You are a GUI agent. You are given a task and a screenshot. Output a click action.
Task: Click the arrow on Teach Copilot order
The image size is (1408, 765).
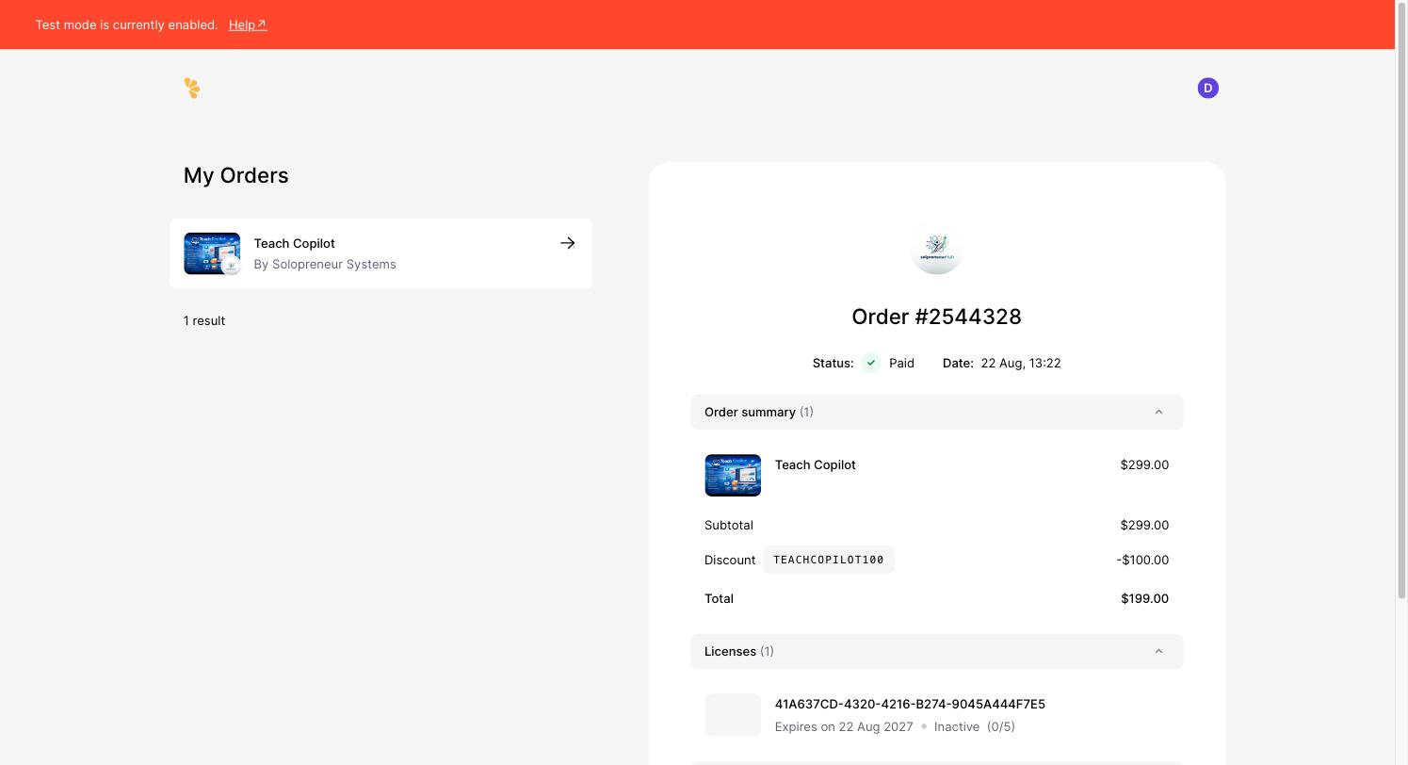(567, 243)
